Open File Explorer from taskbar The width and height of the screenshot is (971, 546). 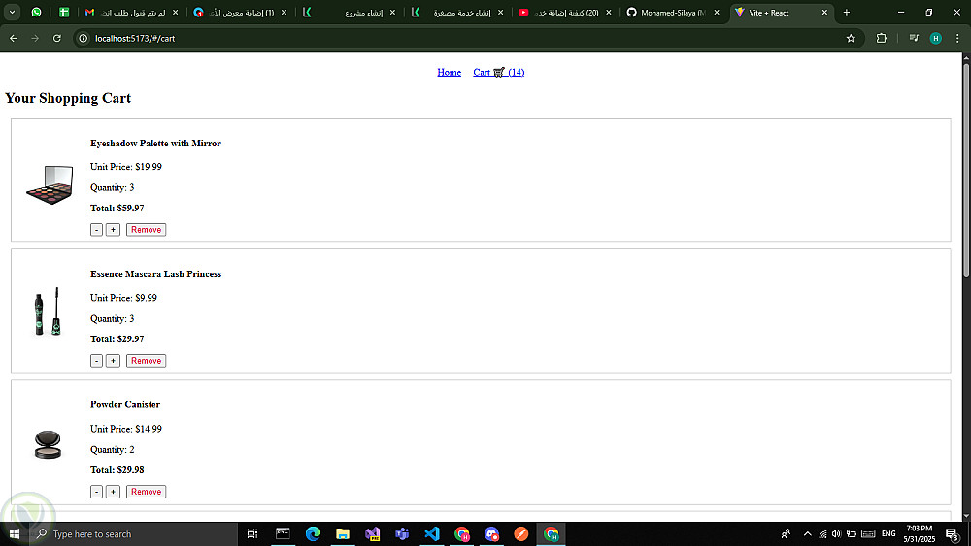click(x=343, y=533)
